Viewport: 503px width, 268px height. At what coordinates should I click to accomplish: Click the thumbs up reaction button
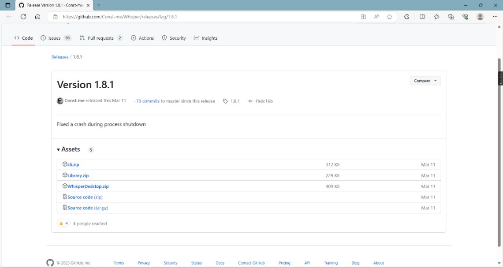click(63, 223)
